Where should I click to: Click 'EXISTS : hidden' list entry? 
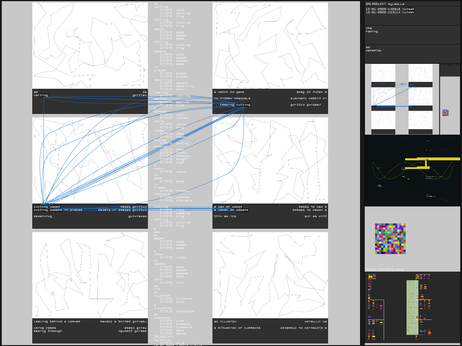tap(174, 191)
